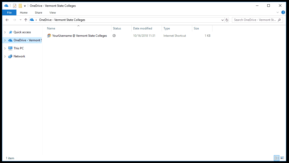The width and height of the screenshot is (289, 163).
Task: Switch to the Share ribbon tab
Action: point(38,13)
